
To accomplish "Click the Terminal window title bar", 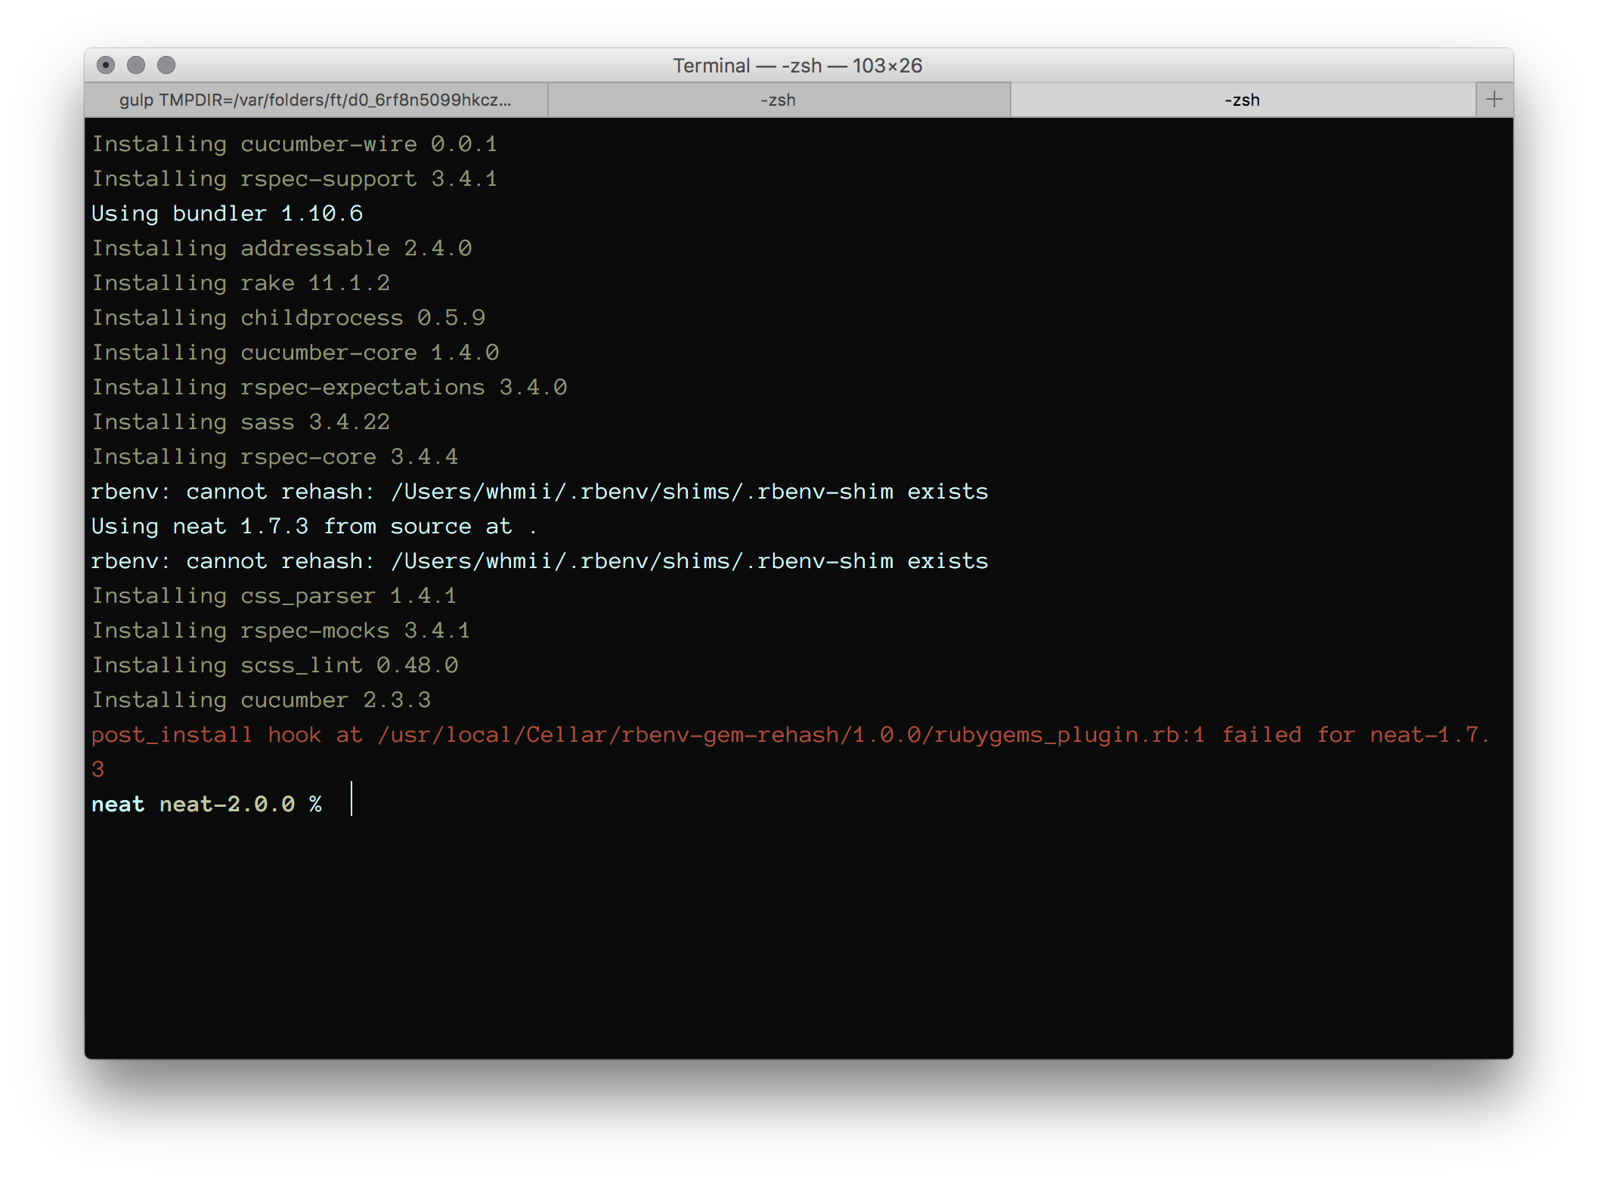I will (x=798, y=66).
